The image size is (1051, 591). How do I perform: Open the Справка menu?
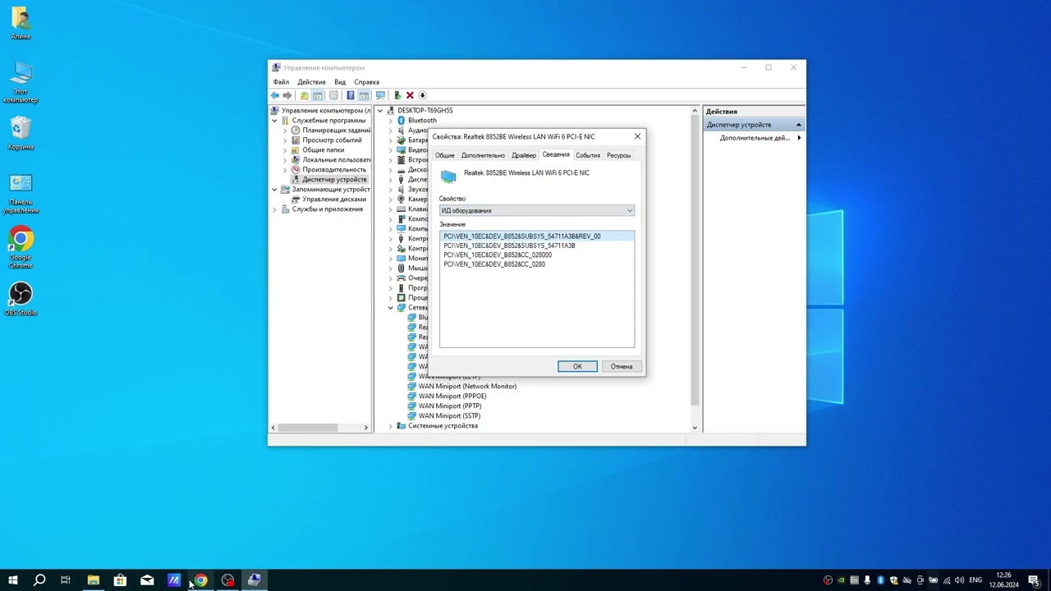(366, 82)
